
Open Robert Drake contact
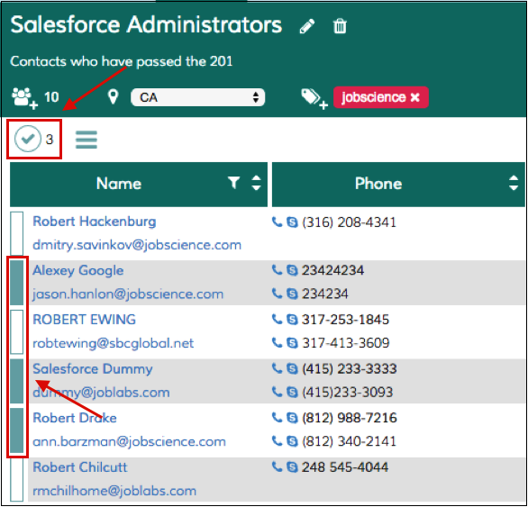coord(75,418)
